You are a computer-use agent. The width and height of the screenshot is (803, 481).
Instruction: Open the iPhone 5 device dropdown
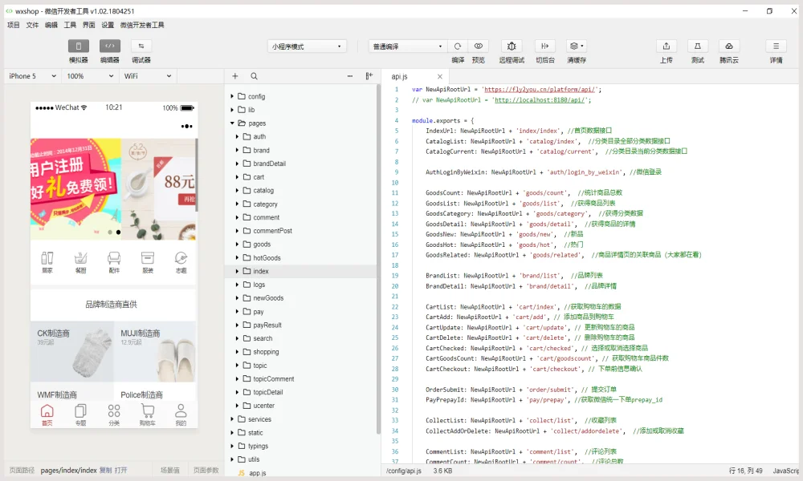click(x=32, y=76)
